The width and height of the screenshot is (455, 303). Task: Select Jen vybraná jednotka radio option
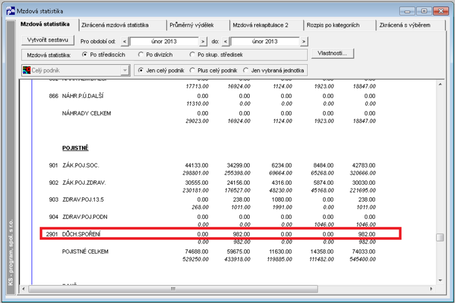click(274, 70)
